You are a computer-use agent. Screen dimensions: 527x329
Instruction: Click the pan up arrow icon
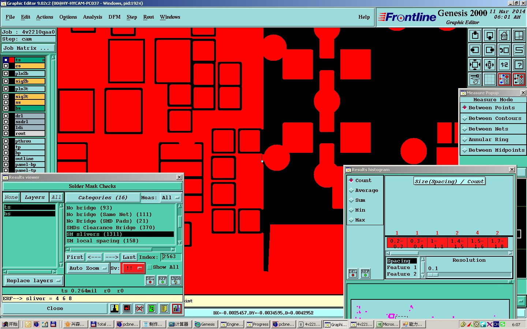coord(475,35)
